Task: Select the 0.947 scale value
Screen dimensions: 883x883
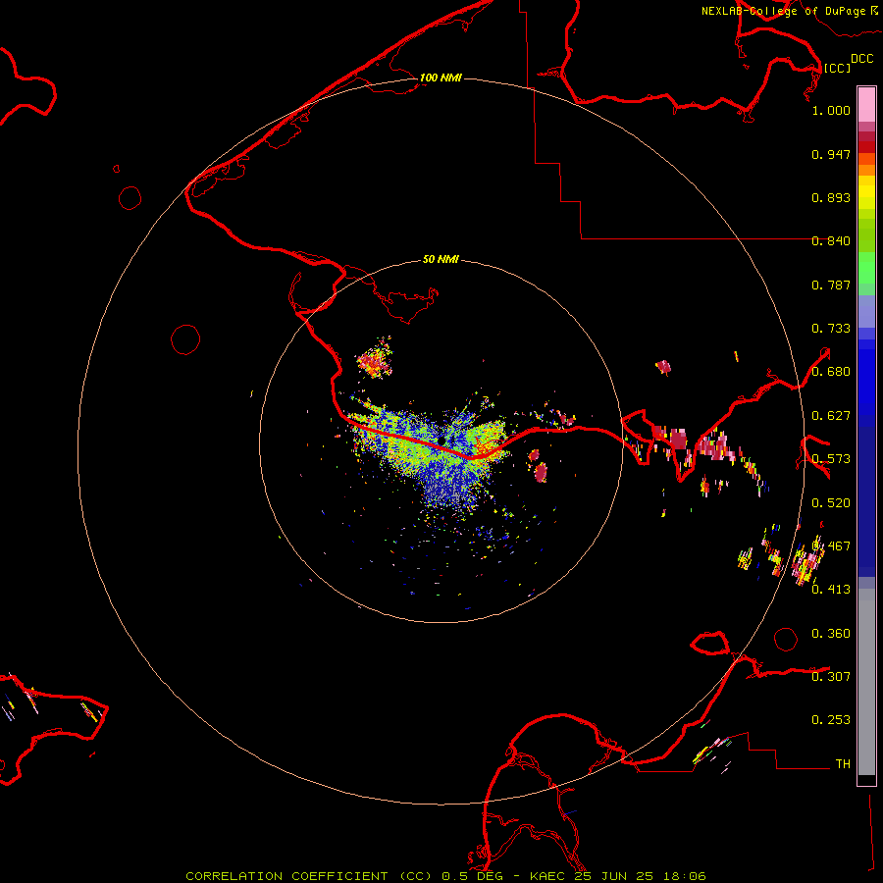Action: 831,154
